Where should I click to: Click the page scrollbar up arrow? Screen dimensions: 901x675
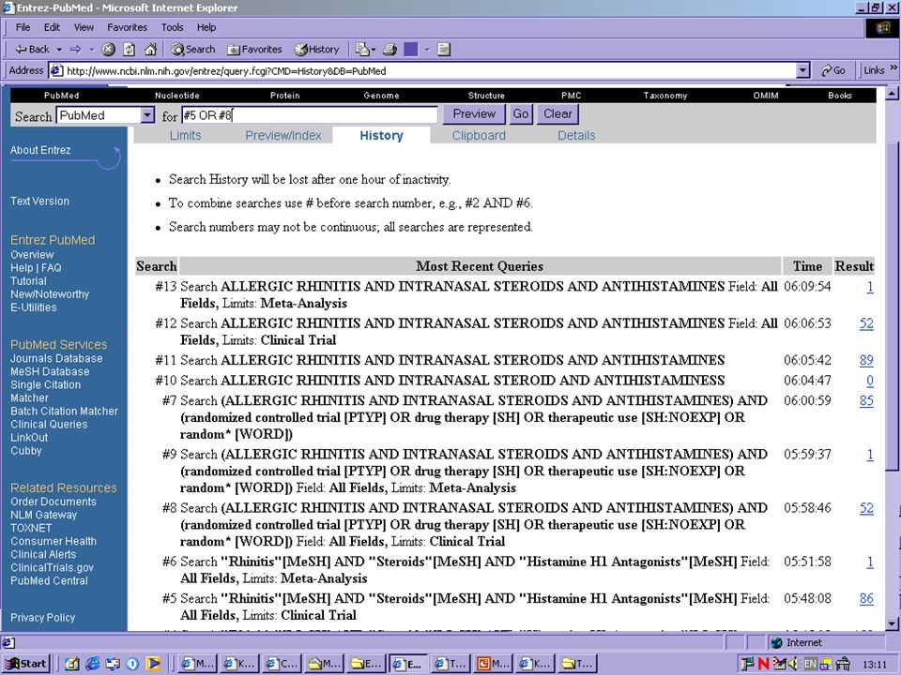[892, 93]
